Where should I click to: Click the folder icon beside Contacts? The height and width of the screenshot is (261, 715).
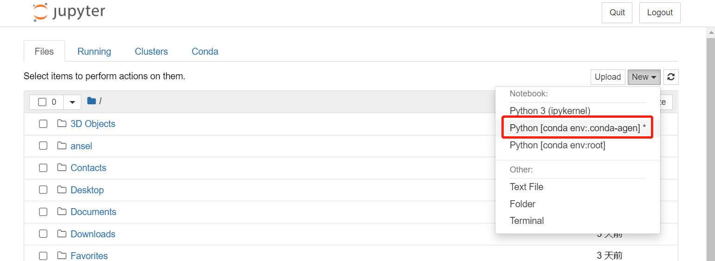pos(62,168)
